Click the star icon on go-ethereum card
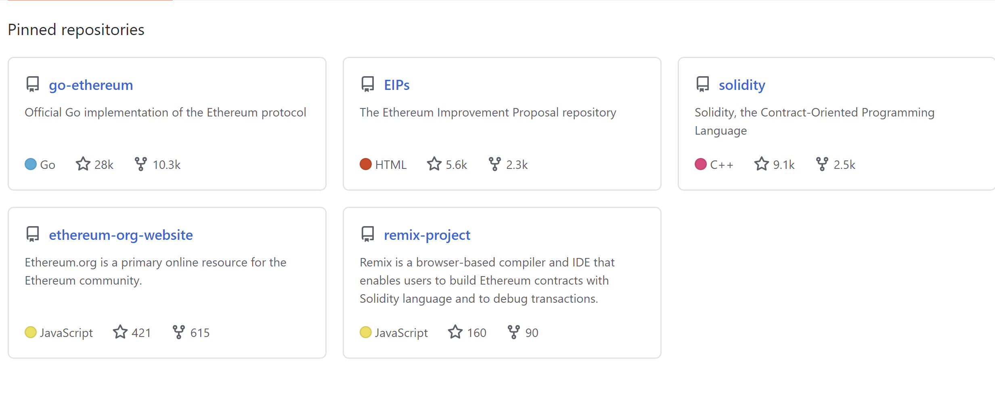 [x=83, y=164]
